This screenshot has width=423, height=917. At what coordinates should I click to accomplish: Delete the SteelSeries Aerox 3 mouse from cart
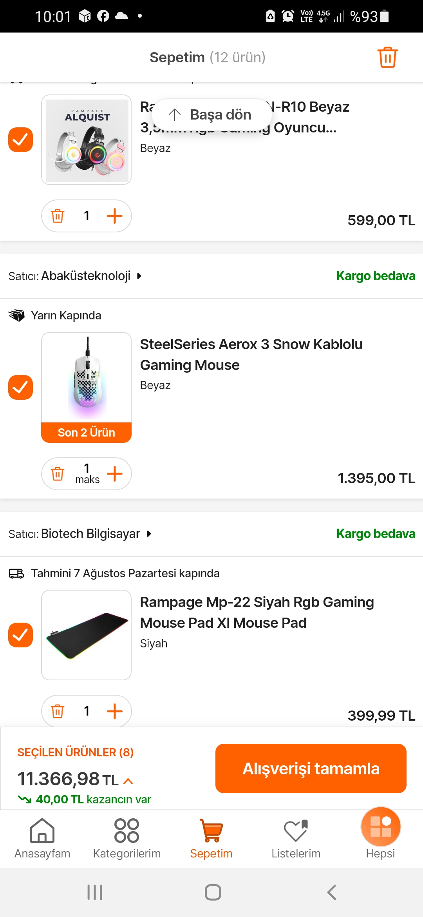tap(58, 474)
